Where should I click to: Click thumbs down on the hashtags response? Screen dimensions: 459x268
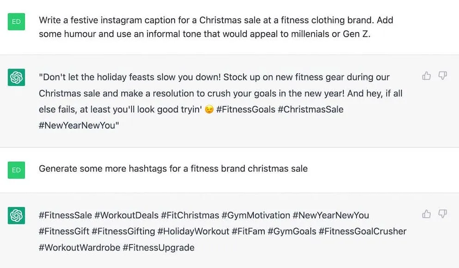tap(442, 214)
